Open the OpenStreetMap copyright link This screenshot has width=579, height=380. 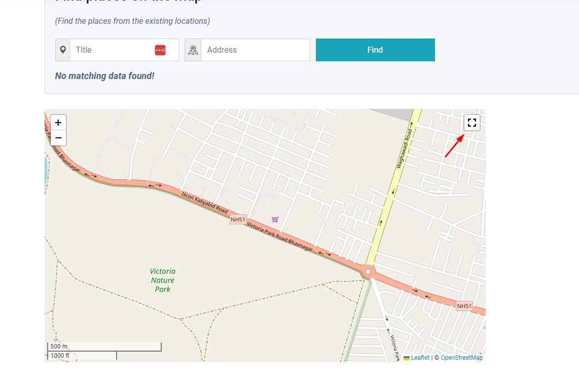coord(461,358)
